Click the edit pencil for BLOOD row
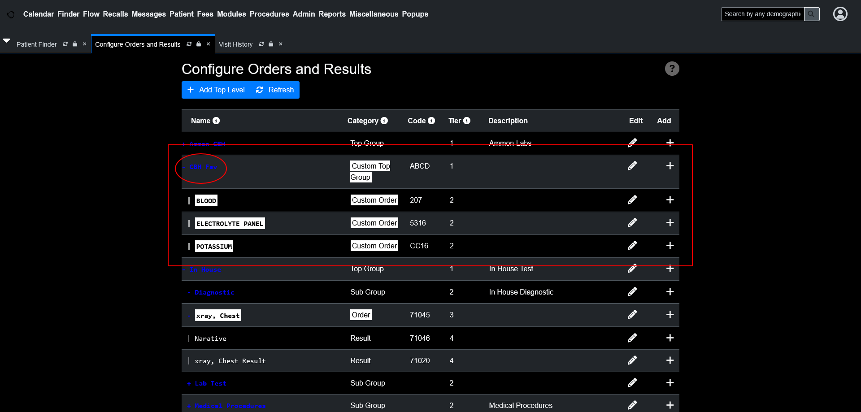The width and height of the screenshot is (861, 412). (x=632, y=200)
